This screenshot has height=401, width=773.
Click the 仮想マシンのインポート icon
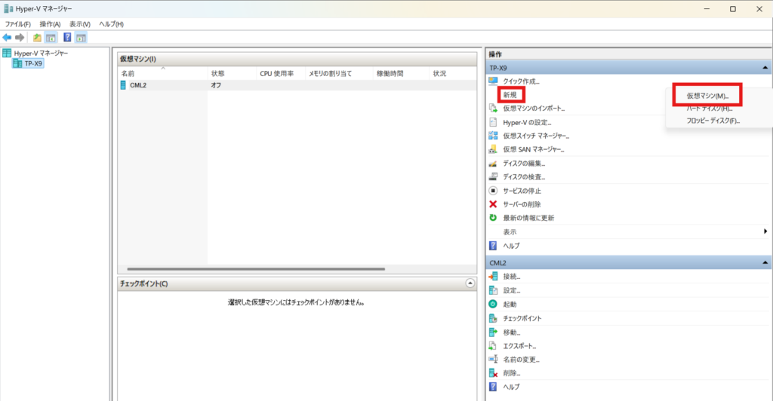click(493, 109)
